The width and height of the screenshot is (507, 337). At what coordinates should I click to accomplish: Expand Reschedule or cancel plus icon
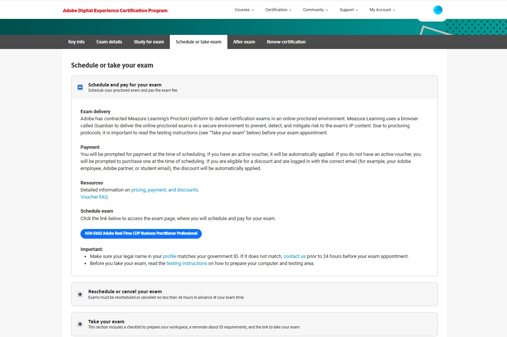coord(80,294)
